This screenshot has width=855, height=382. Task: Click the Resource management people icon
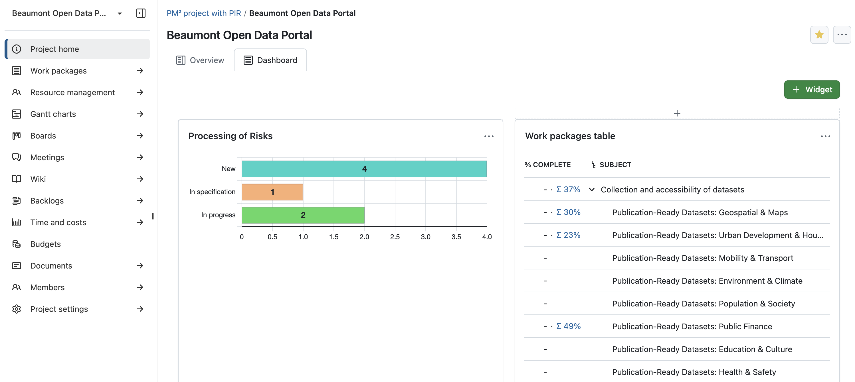tap(17, 92)
